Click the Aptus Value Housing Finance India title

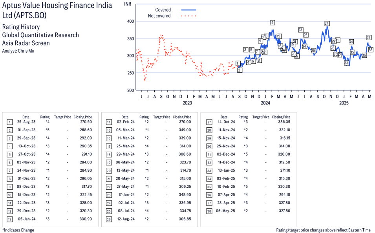point(57,10)
